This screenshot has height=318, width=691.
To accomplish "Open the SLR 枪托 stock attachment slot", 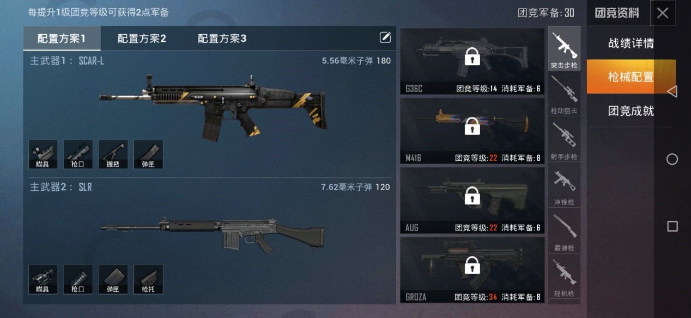I will (148, 279).
